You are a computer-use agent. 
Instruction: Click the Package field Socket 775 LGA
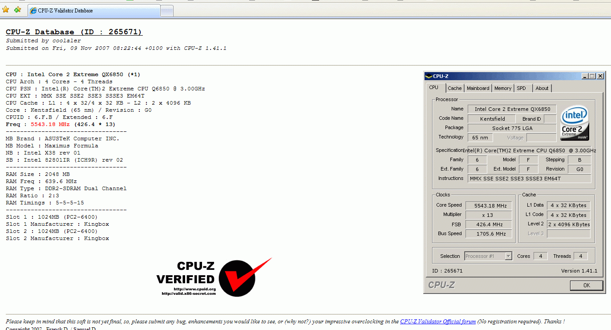tap(512, 128)
